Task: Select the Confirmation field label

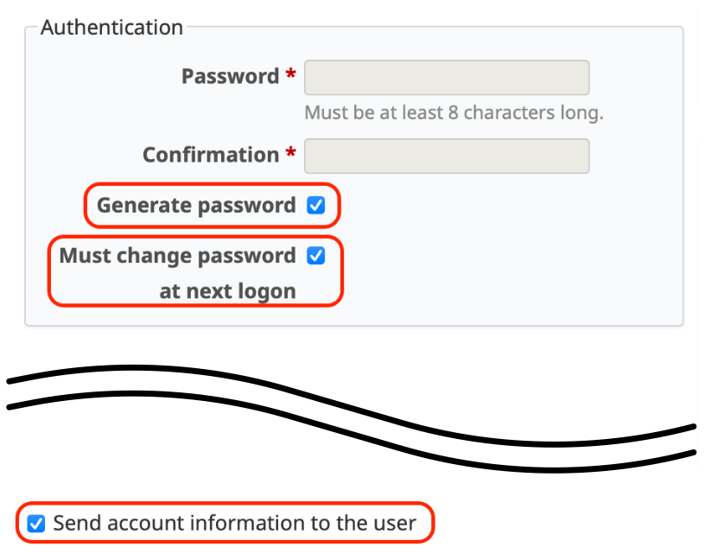Action: pos(211,155)
